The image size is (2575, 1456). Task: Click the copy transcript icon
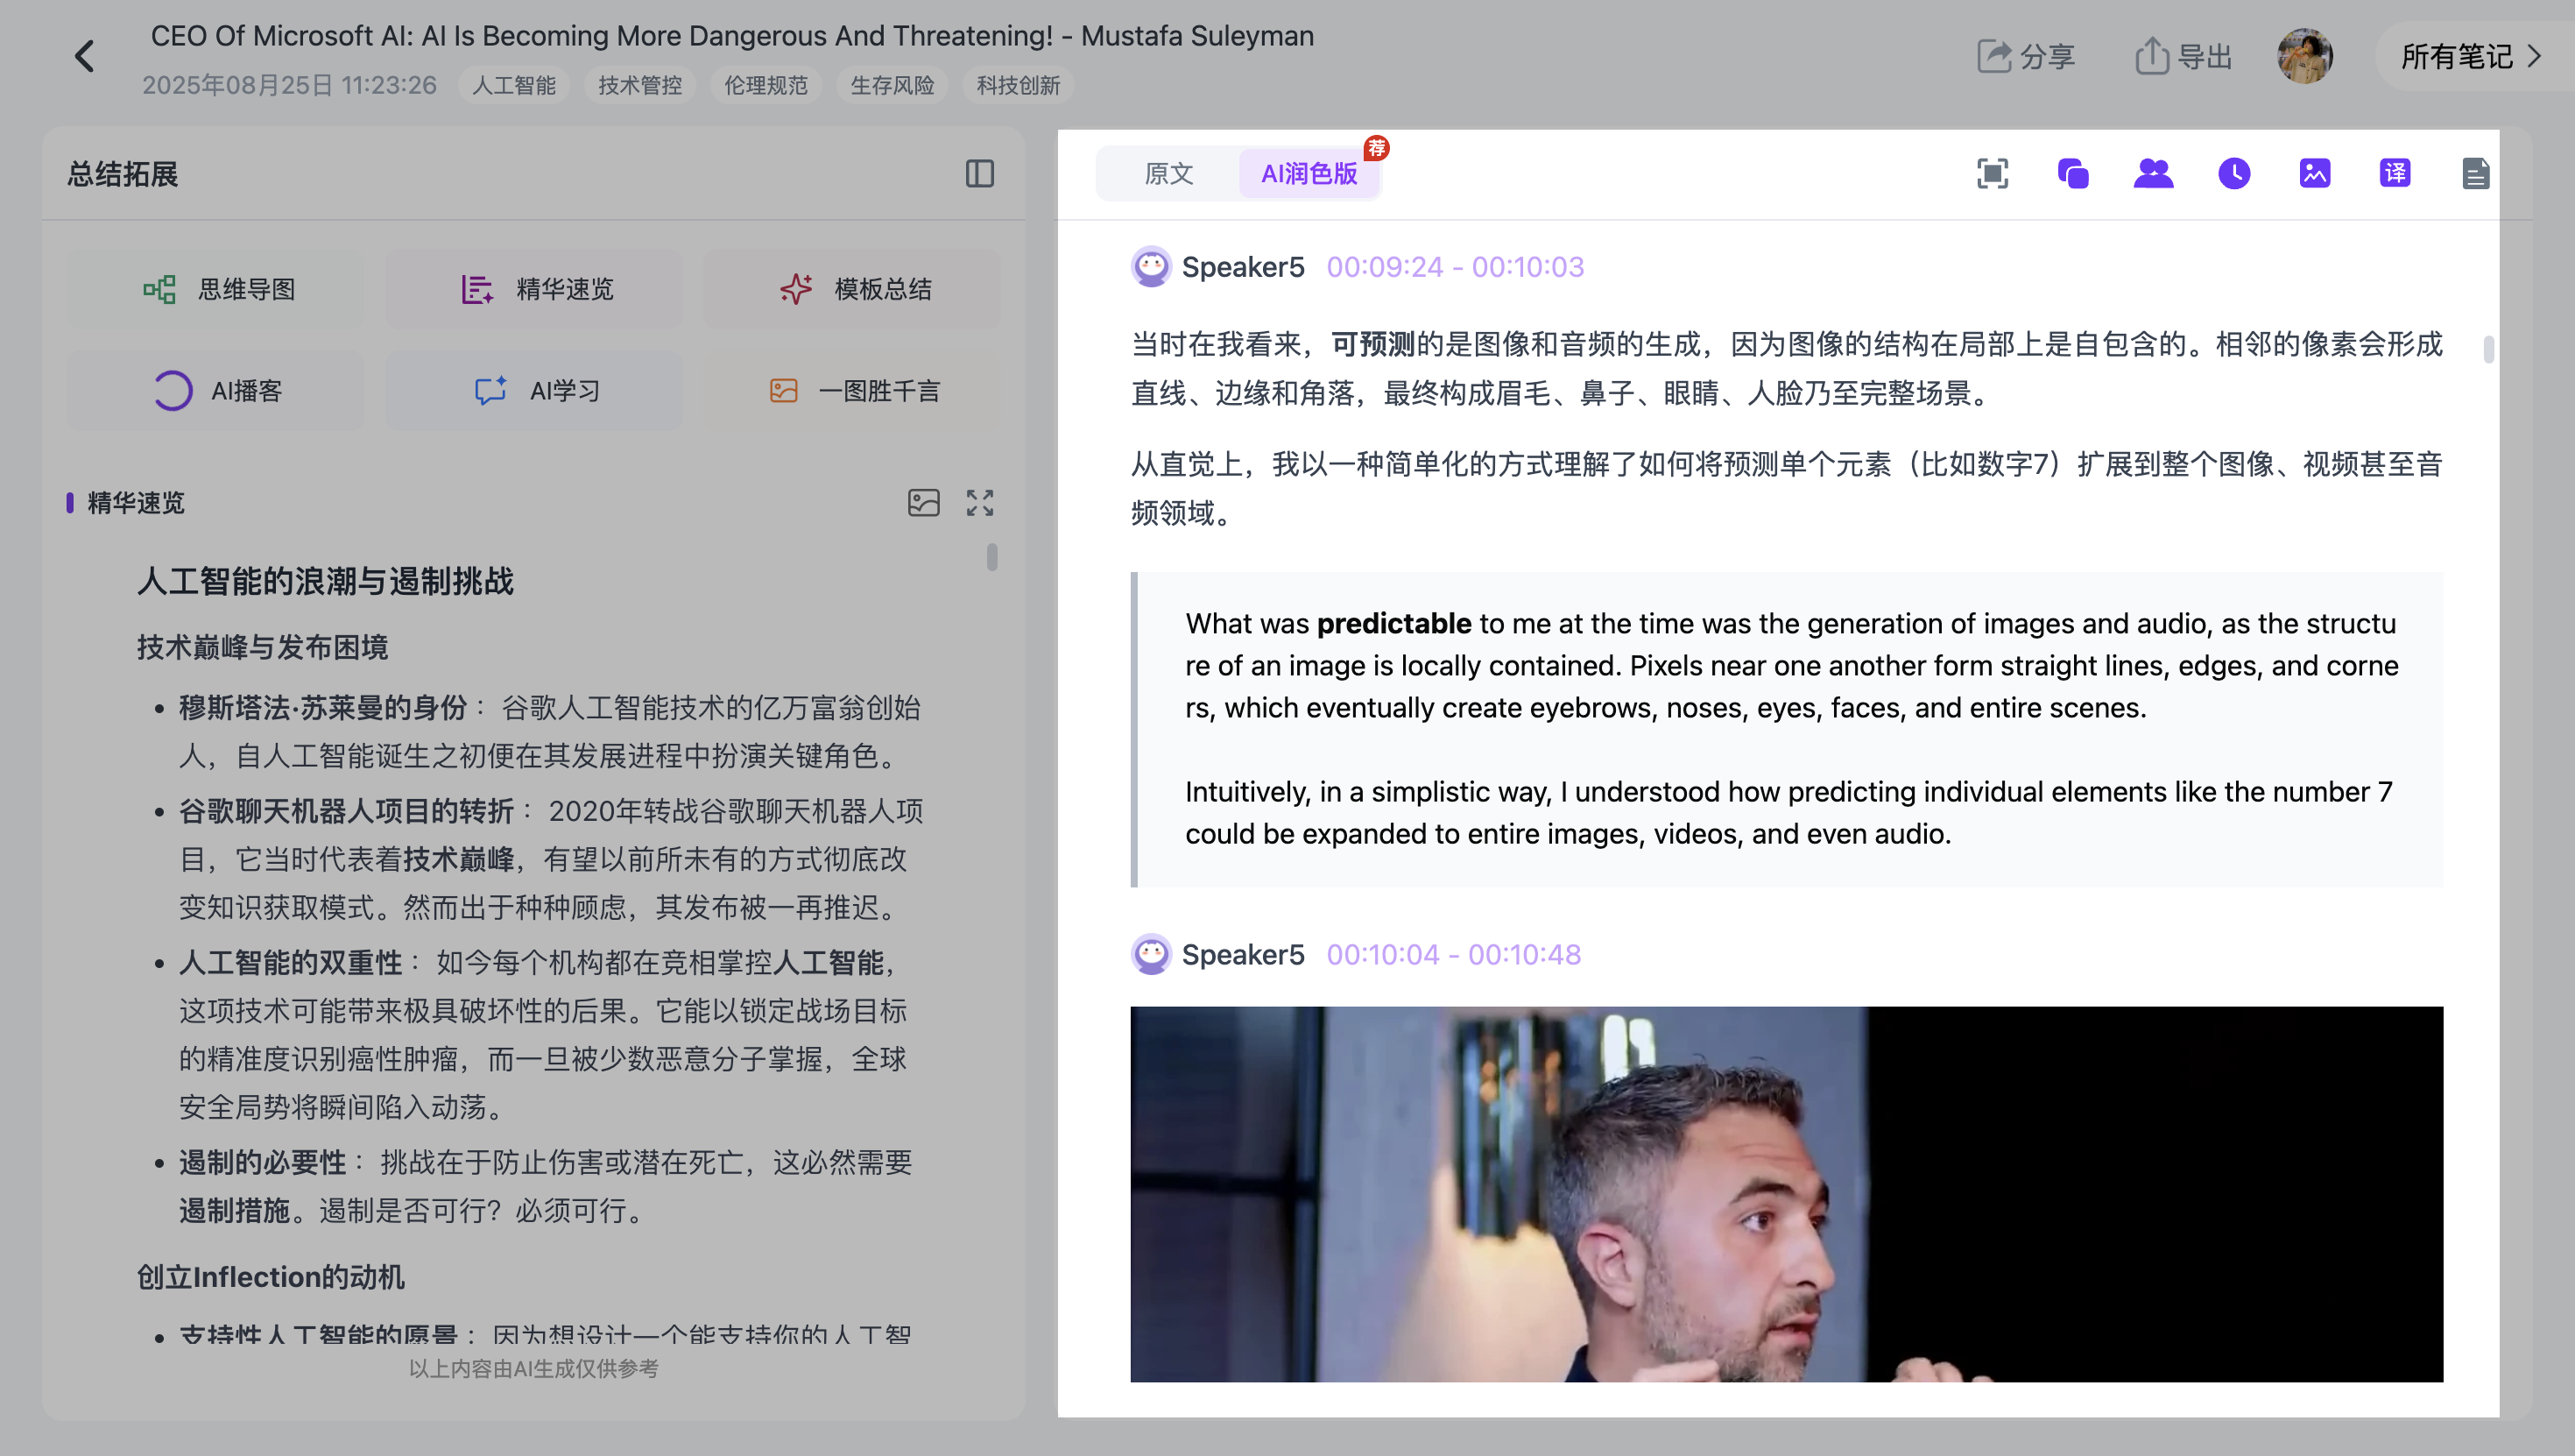[x=2073, y=174]
